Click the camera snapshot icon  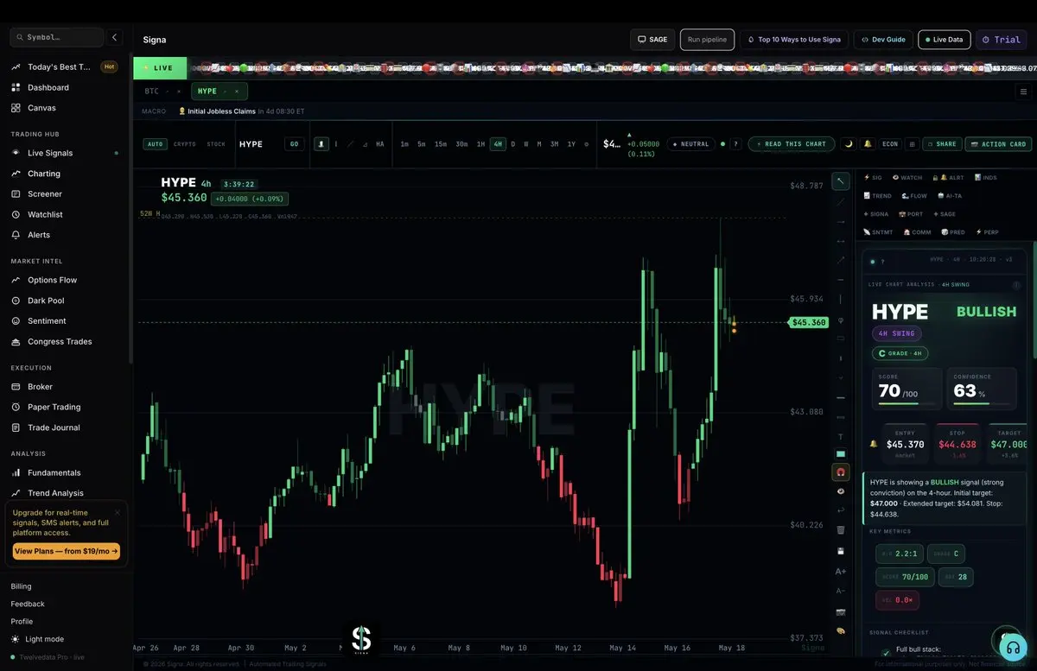point(841,611)
